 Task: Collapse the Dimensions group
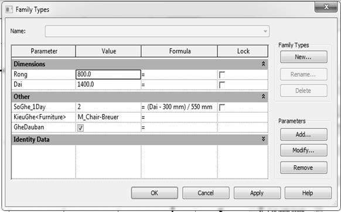(263, 64)
